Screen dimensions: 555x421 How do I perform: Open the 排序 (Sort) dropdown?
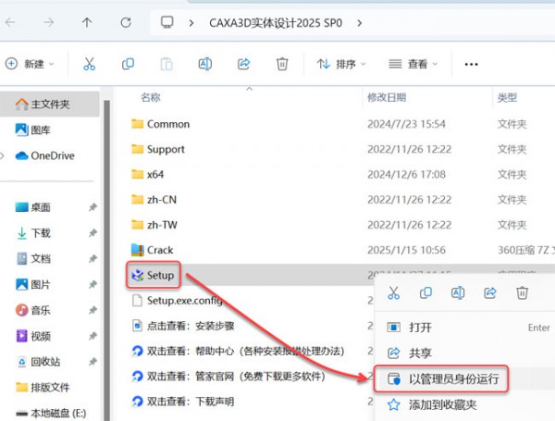pyautogui.click(x=341, y=64)
